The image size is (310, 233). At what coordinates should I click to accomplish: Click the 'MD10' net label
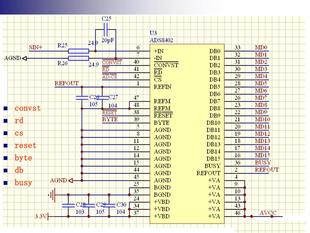tap(262, 120)
